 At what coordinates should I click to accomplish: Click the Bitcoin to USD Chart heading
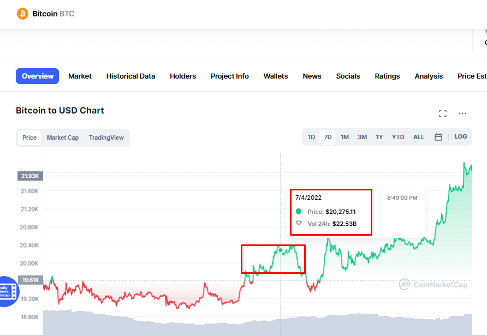pos(60,111)
